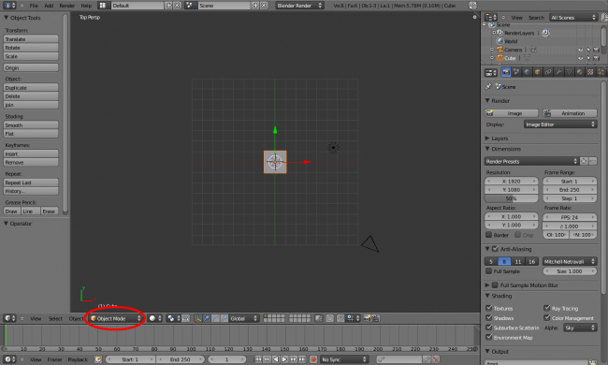Image resolution: width=608 pixels, height=365 pixels.
Task: Toggle Cube visibility eye in outliner
Action: [x=581, y=58]
